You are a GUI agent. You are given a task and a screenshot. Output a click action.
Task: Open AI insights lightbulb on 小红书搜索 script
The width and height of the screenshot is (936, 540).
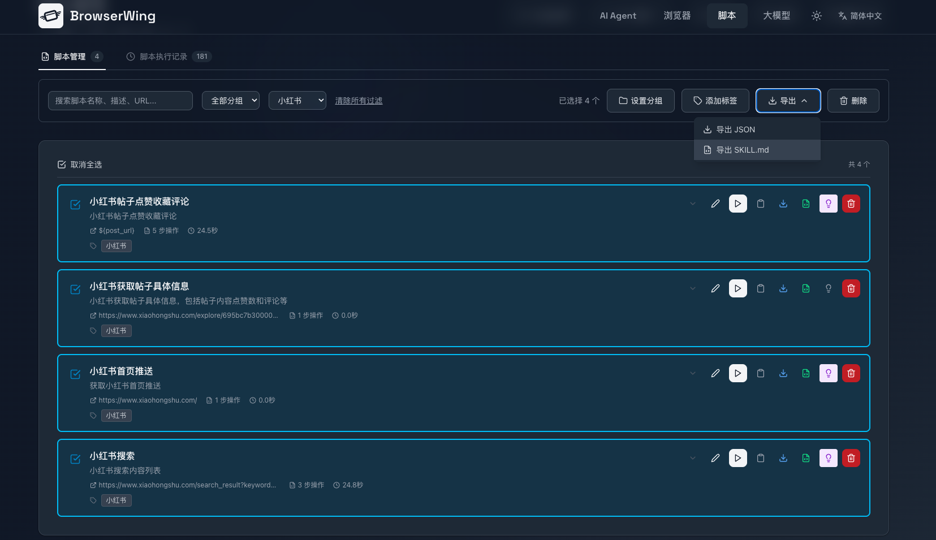[827, 457]
